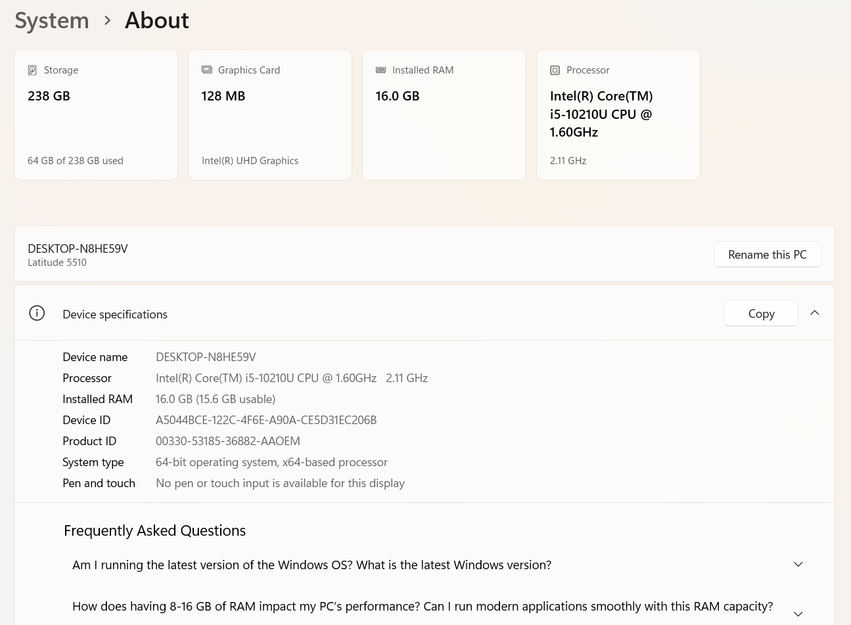
Task: Click the Processor chip icon
Action: coord(555,70)
